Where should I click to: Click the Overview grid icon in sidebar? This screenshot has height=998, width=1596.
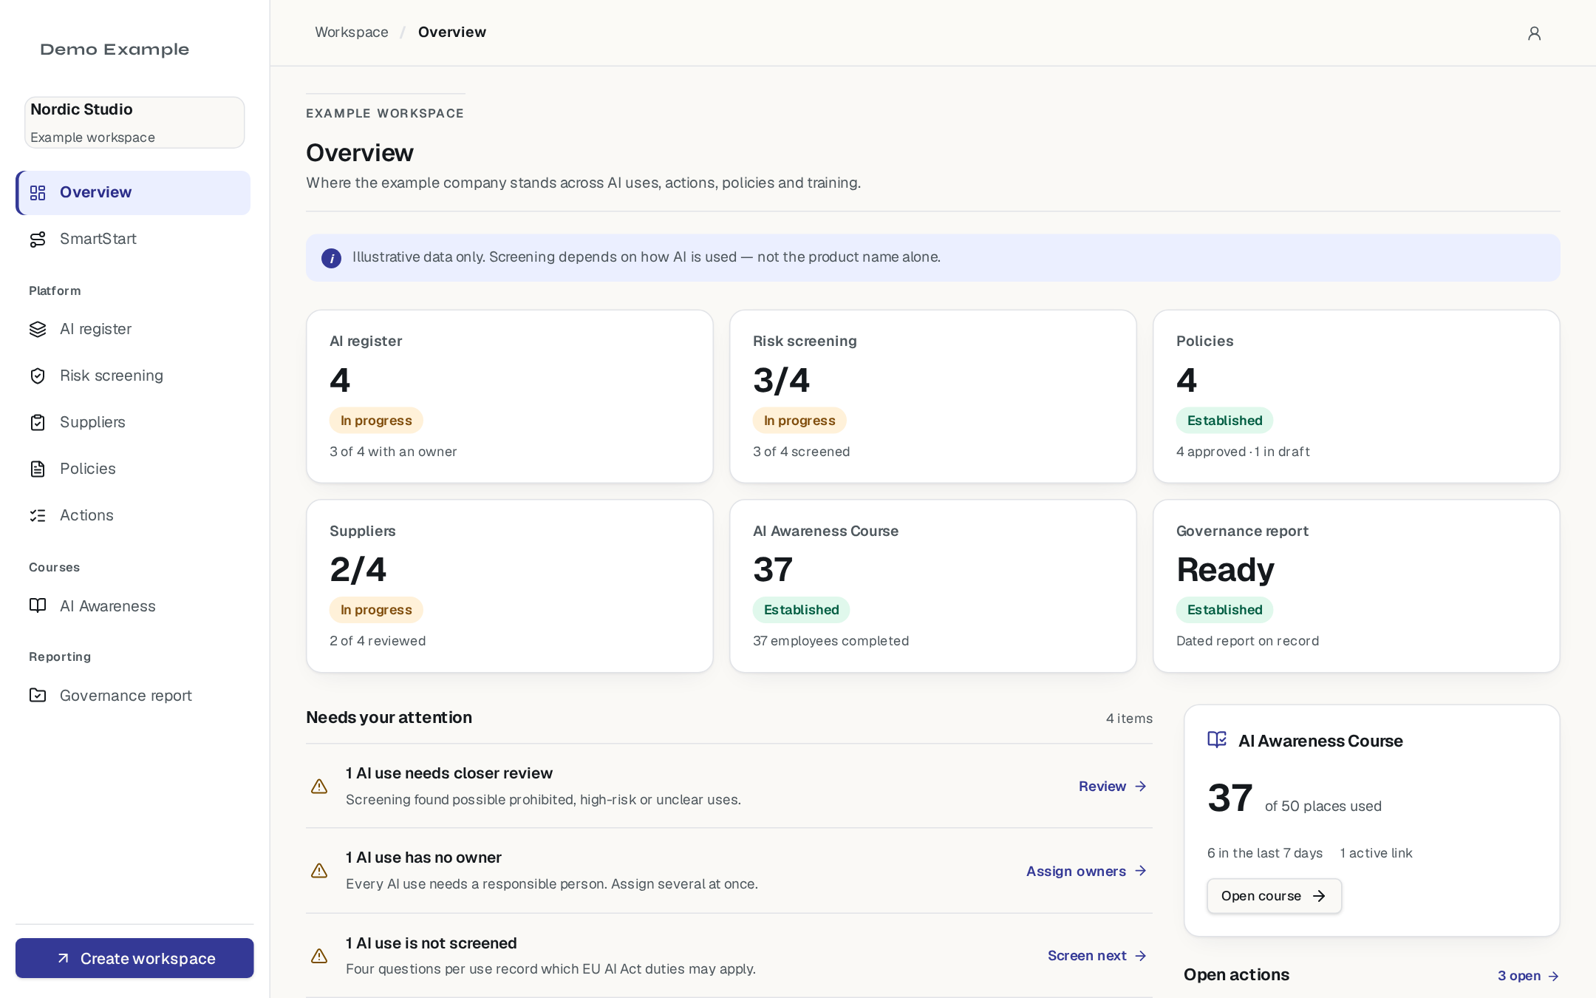click(38, 193)
